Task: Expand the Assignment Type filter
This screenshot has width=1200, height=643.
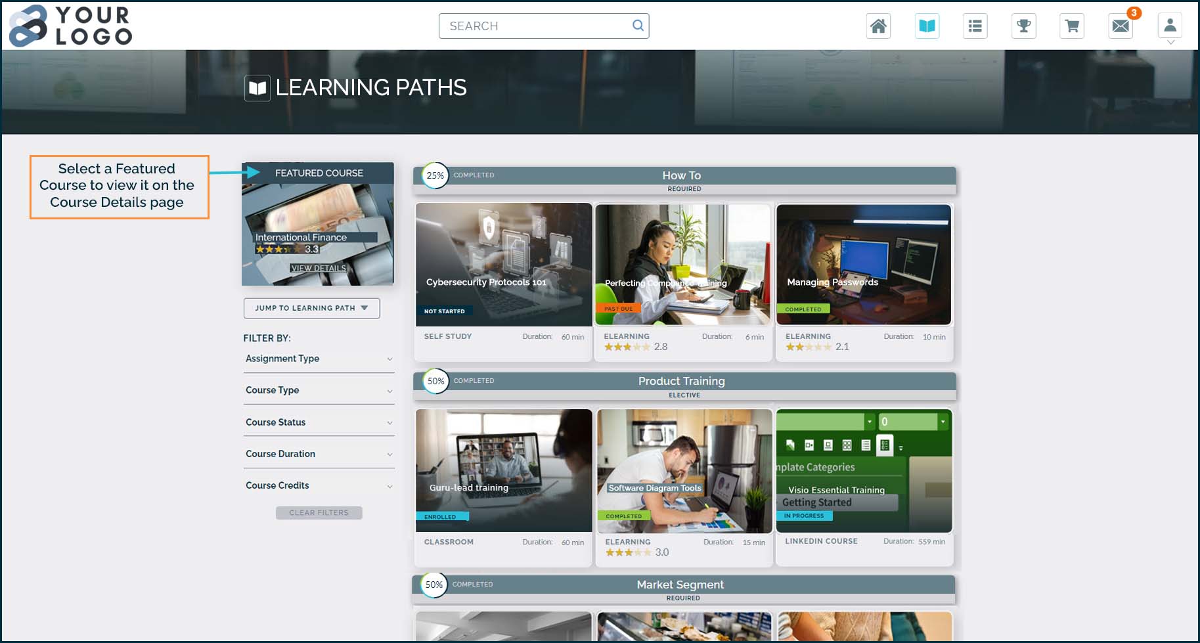Action: coord(319,359)
